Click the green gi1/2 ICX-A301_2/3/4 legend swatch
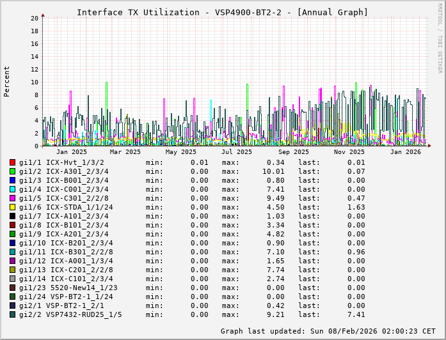Viewport: 446px width, 340px height. coord(13,171)
